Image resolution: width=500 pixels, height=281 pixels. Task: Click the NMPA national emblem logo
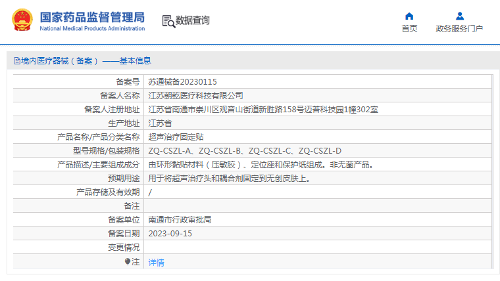click(22, 20)
